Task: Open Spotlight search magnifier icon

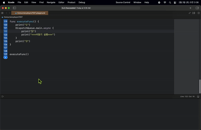Action: pos(170,2)
